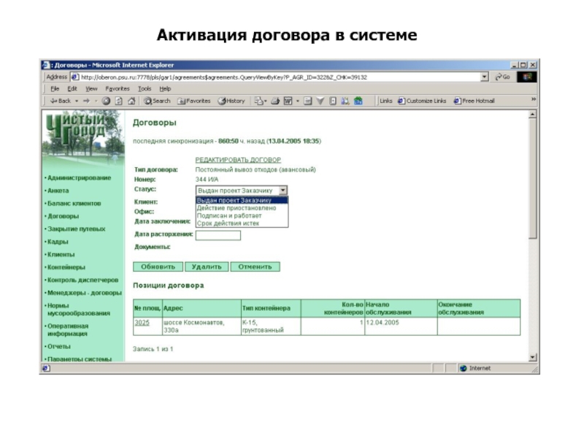The height and width of the screenshot is (438, 584).
Task: Click the Stop loading toolbar icon
Action: click(107, 101)
